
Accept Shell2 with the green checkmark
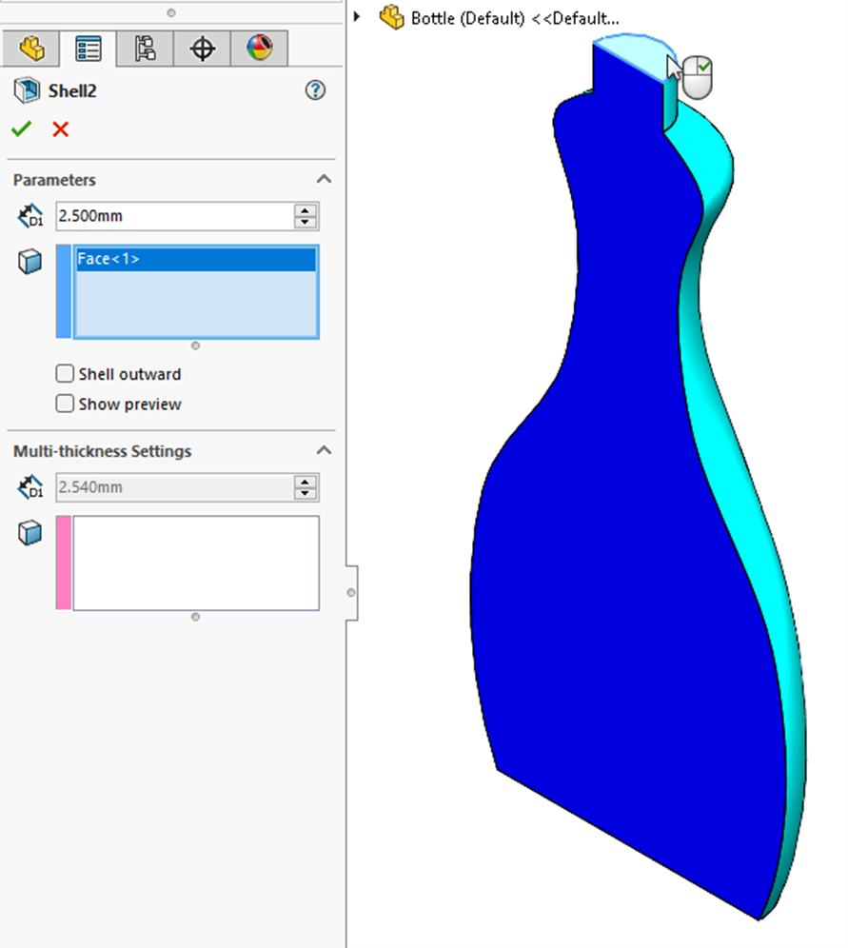[x=21, y=128]
